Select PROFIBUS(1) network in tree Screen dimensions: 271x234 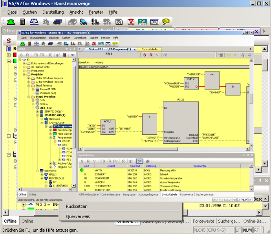56,178
